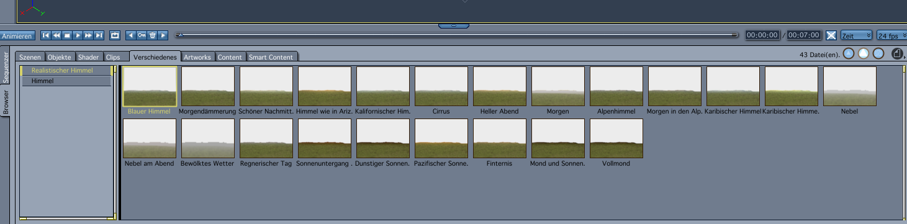Create a keyframe with the key icon
This screenshot has height=224, width=907.
click(x=142, y=35)
